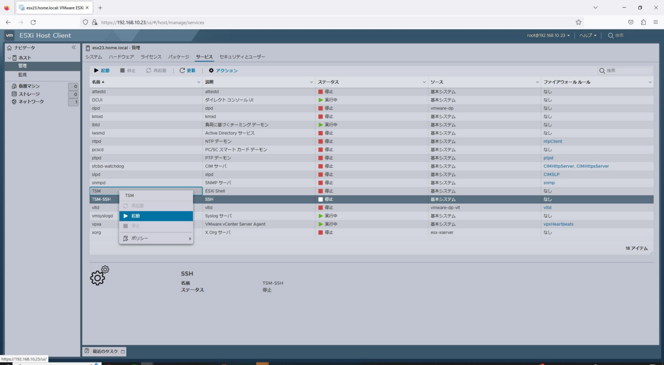664x365 pixels.
Task: Click the browser back arrow
Action: click(8, 22)
